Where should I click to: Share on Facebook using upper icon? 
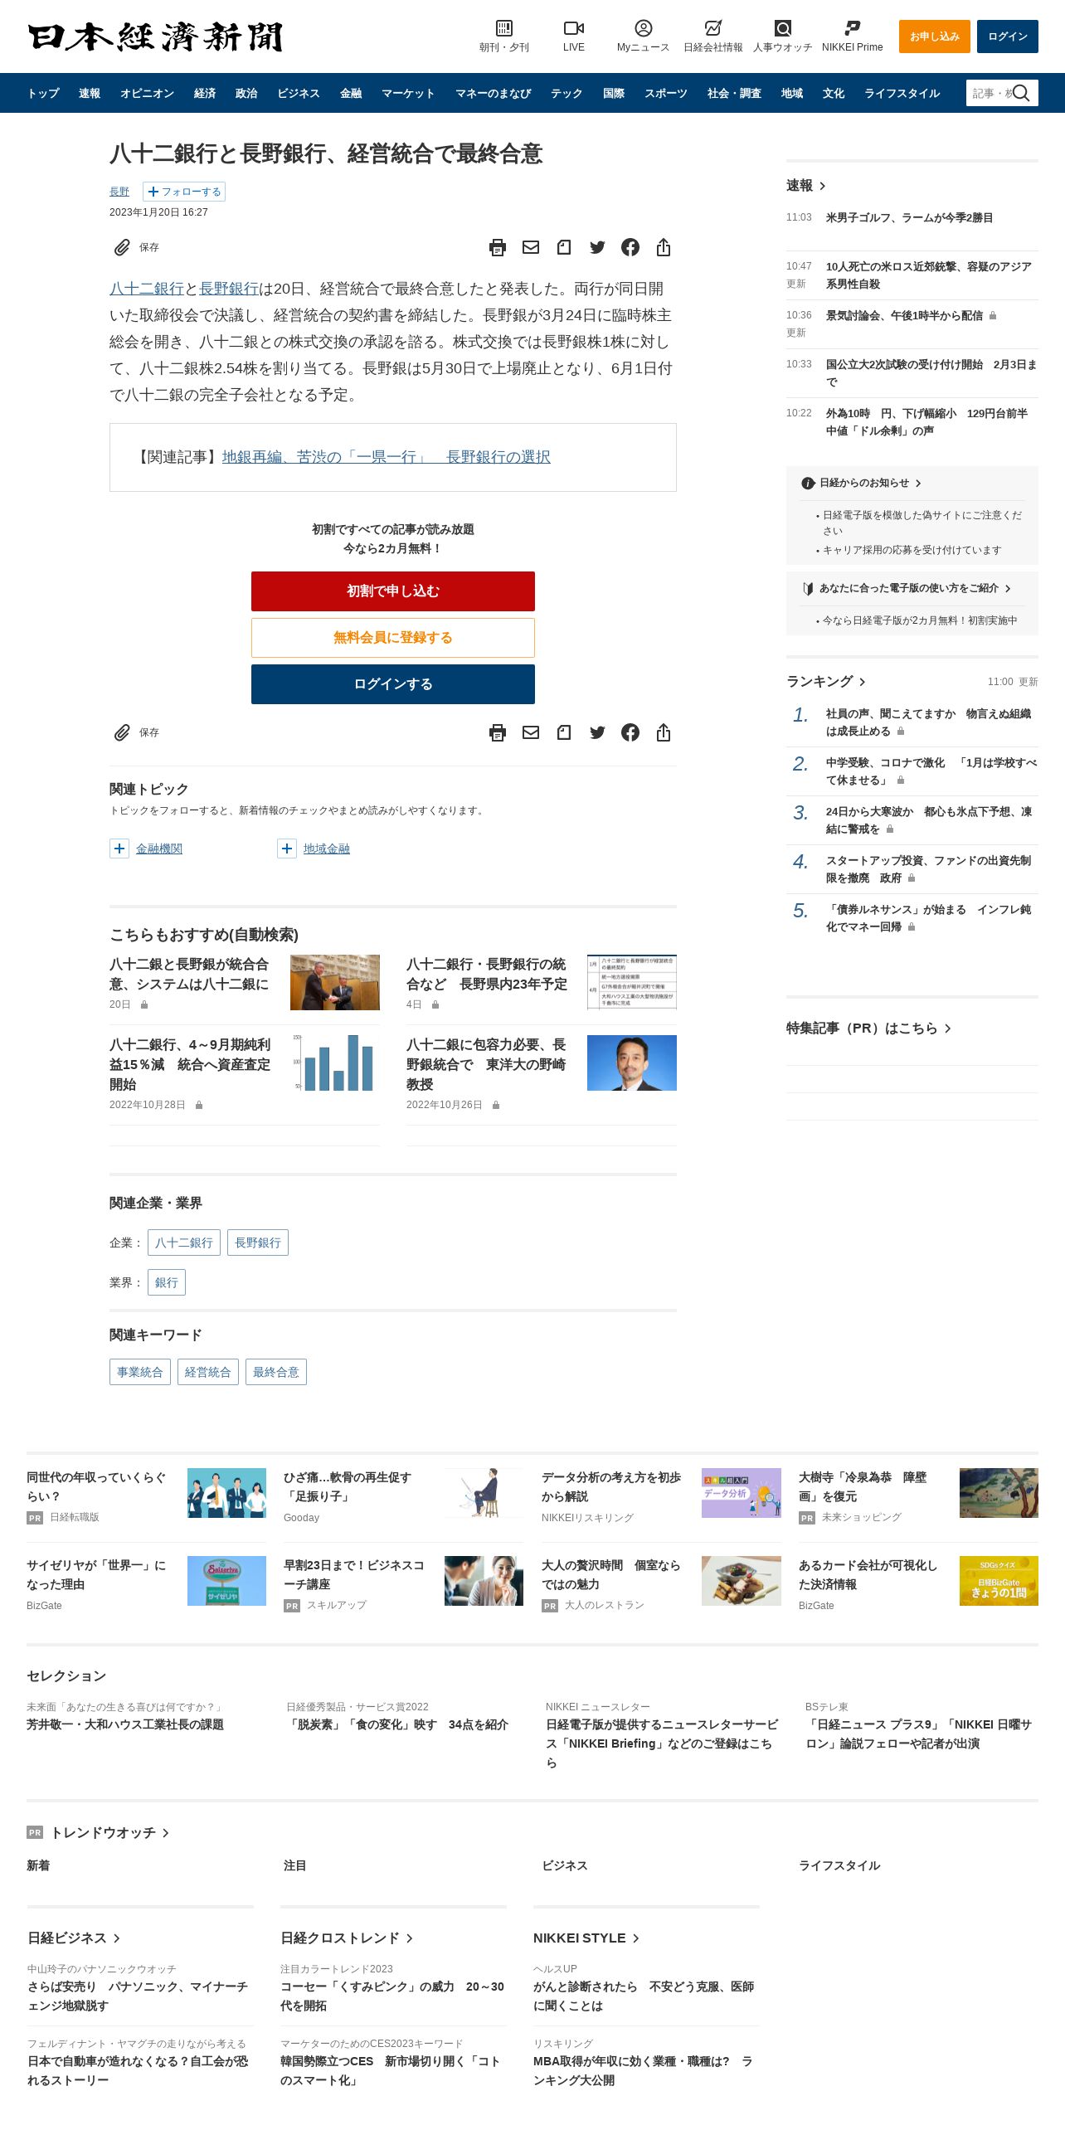coord(630,247)
